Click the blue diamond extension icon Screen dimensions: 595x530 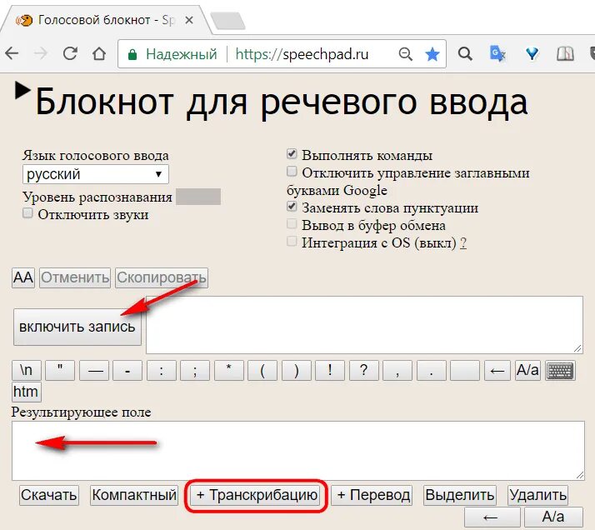[x=532, y=54]
